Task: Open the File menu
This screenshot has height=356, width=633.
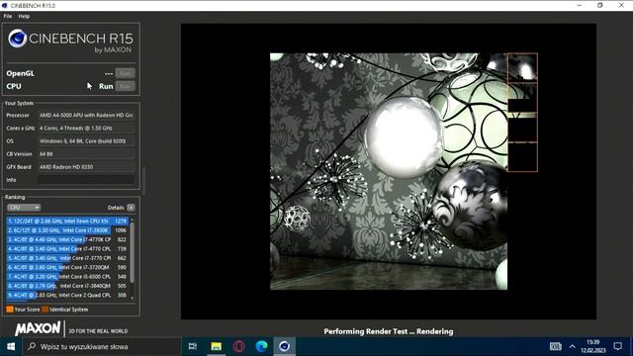Action: (x=8, y=16)
